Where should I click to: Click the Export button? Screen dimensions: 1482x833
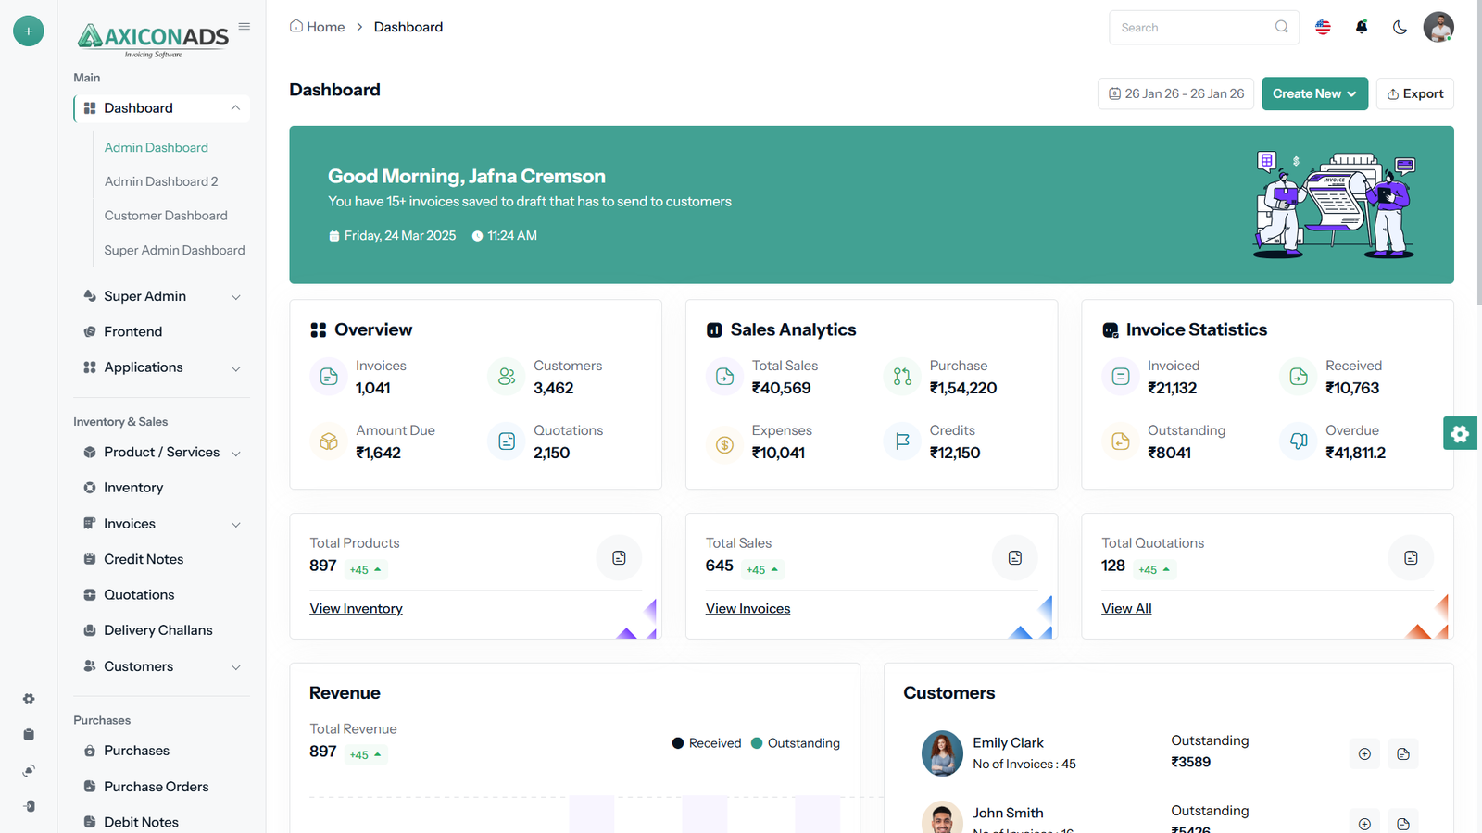1414,93
